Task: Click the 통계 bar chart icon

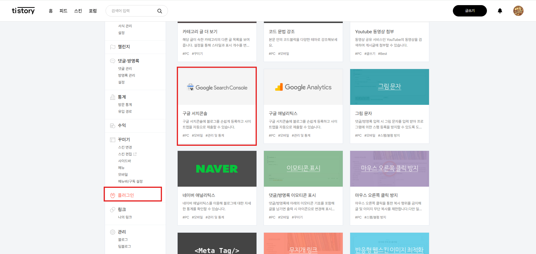Action: (x=113, y=97)
